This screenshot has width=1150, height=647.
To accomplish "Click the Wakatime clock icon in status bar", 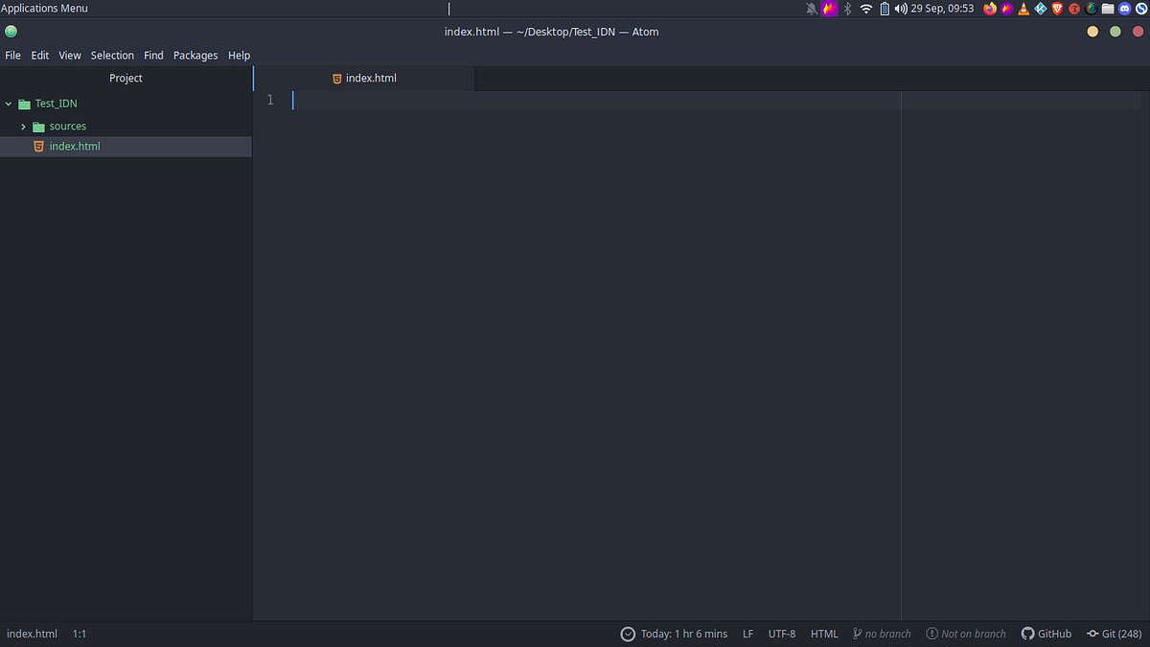I will [x=629, y=634].
